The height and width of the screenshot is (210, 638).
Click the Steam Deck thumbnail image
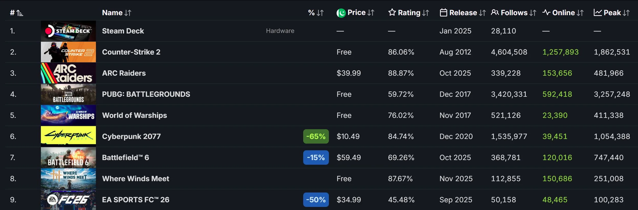coord(68,31)
